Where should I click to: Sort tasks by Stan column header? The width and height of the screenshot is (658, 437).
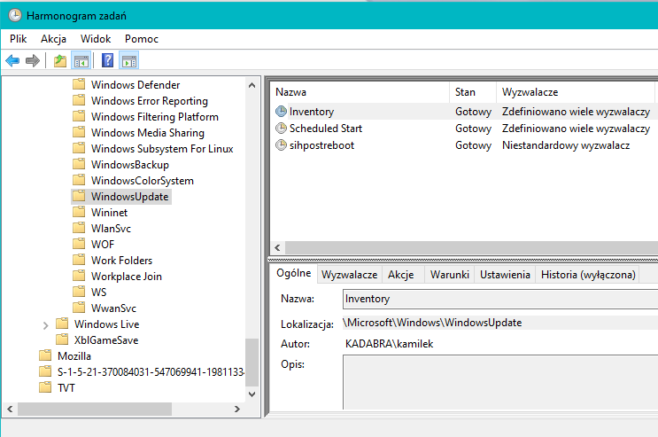click(465, 92)
